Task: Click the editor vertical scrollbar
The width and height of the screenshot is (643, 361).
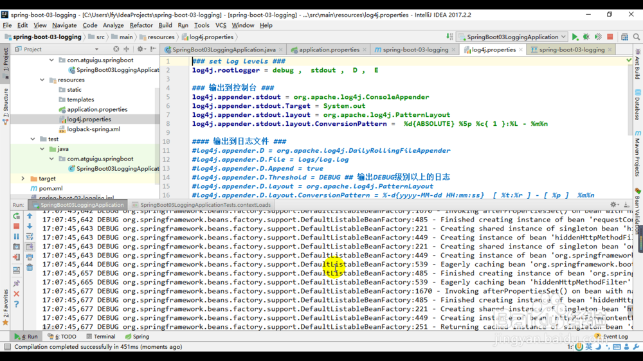Action: click(x=630, y=98)
